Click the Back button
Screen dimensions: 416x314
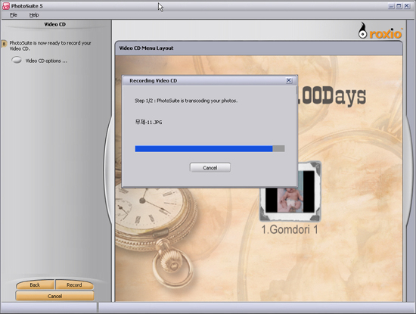(x=35, y=284)
